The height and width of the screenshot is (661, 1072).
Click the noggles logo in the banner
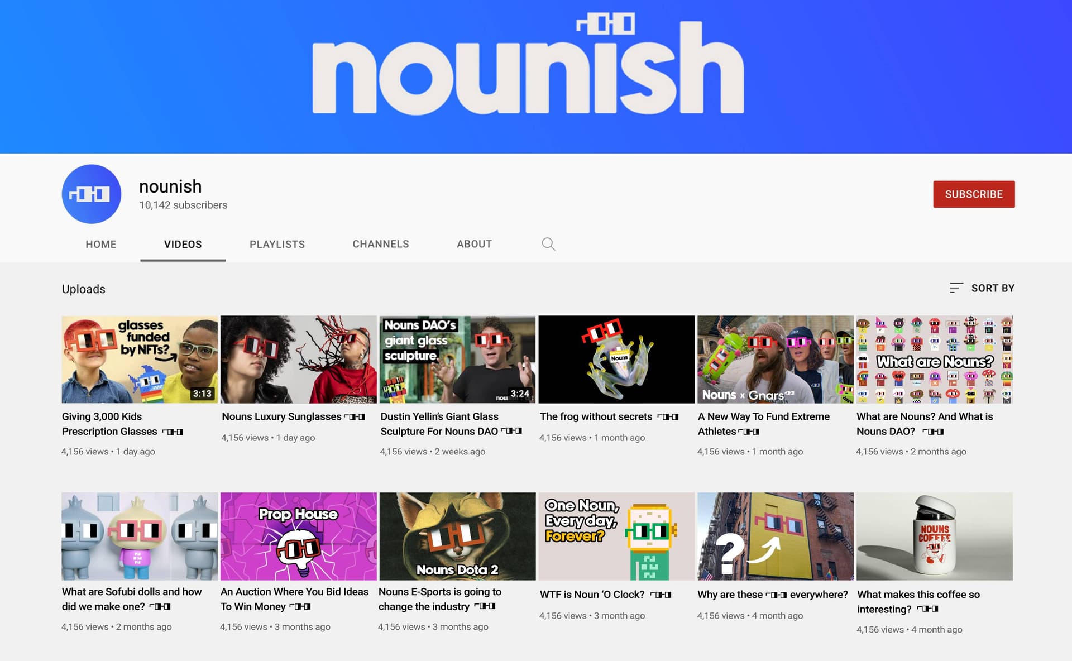click(606, 25)
